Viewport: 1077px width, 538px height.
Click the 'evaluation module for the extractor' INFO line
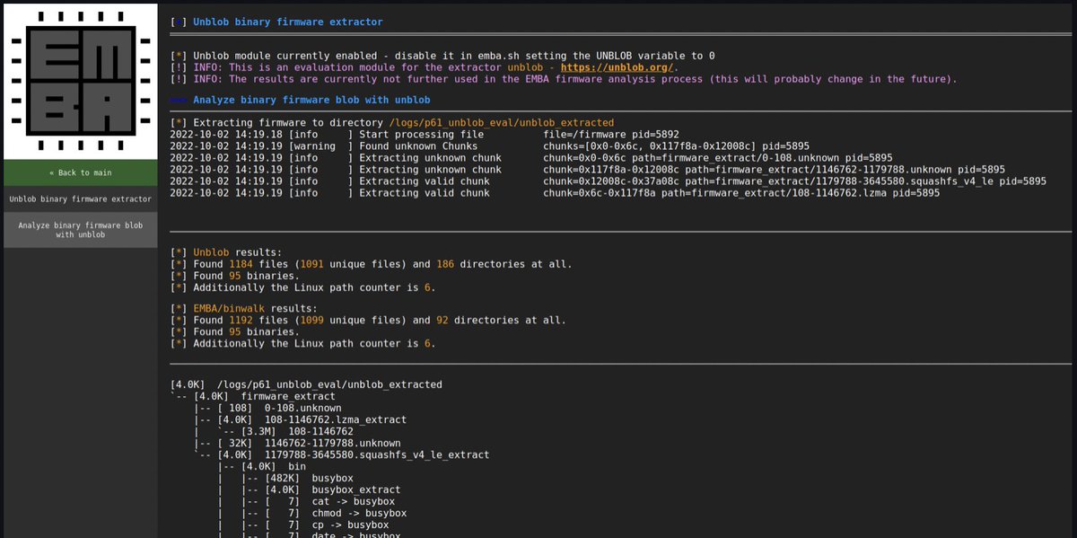(425, 67)
